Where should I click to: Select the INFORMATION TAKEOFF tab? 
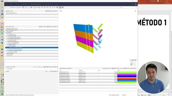[36, 4]
